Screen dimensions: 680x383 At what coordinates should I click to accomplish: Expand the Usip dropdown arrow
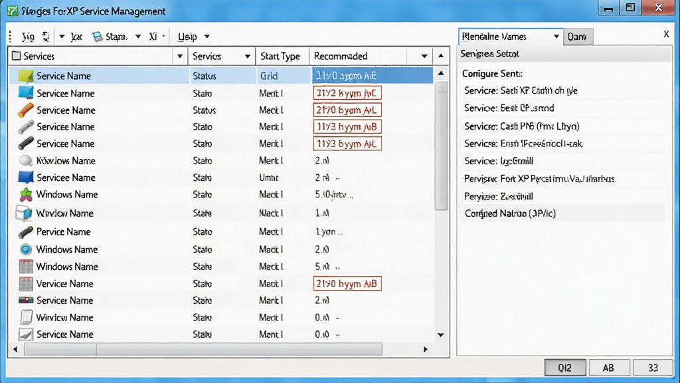(x=207, y=37)
